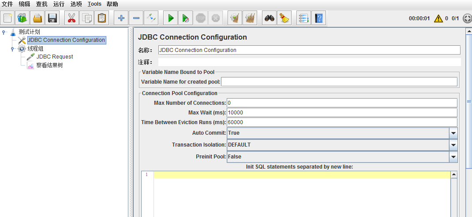The height and width of the screenshot is (217, 472).
Task: Open the Templates icon in toolbar
Action: (22, 18)
